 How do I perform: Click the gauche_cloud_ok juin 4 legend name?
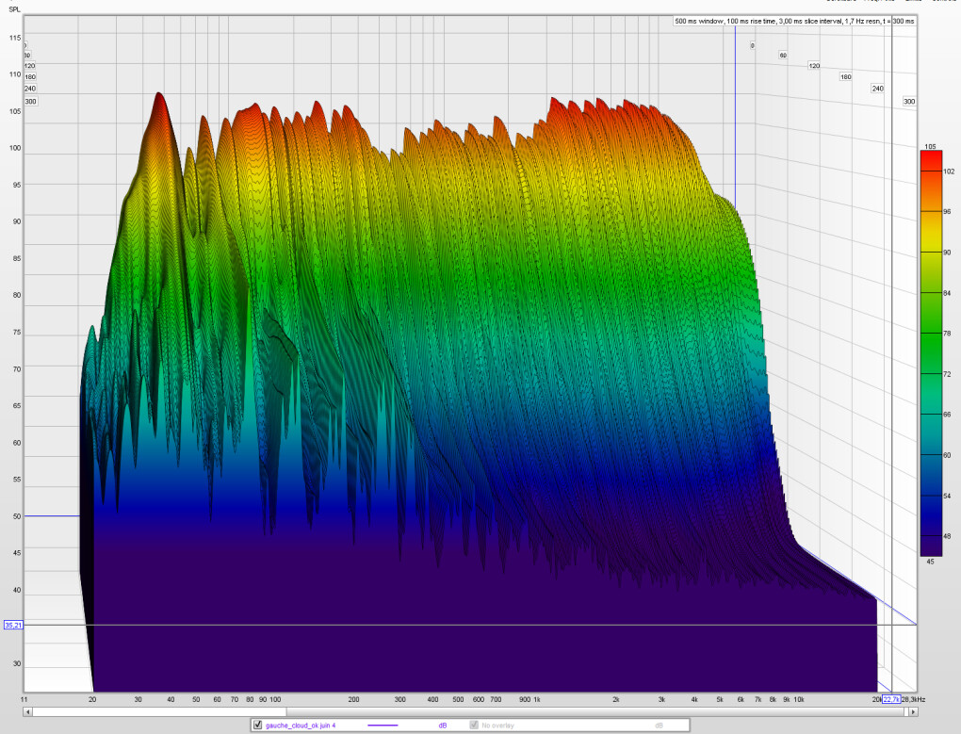pyautogui.click(x=301, y=725)
